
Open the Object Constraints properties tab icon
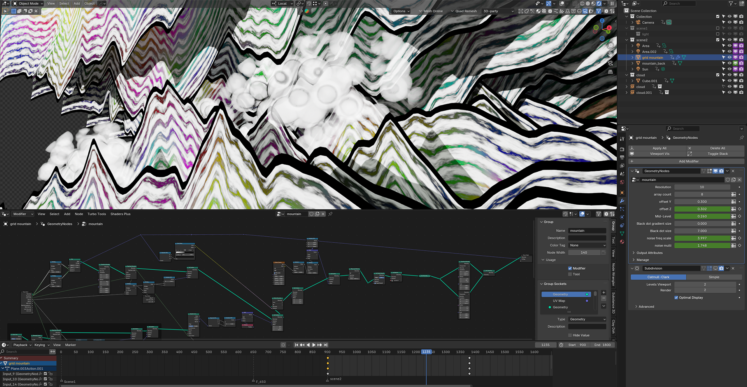click(x=622, y=225)
